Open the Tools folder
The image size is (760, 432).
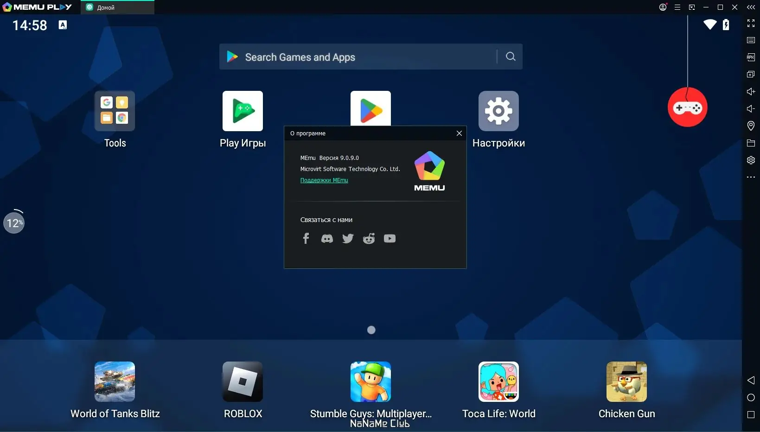[x=115, y=111]
